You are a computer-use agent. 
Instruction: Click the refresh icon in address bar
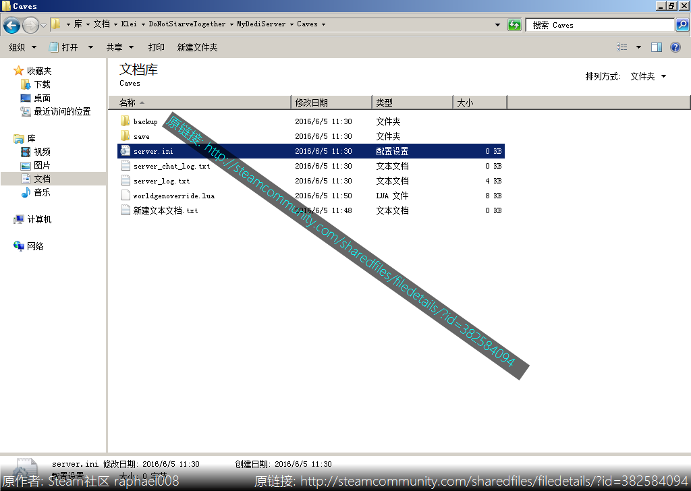[x=514, y=25]
